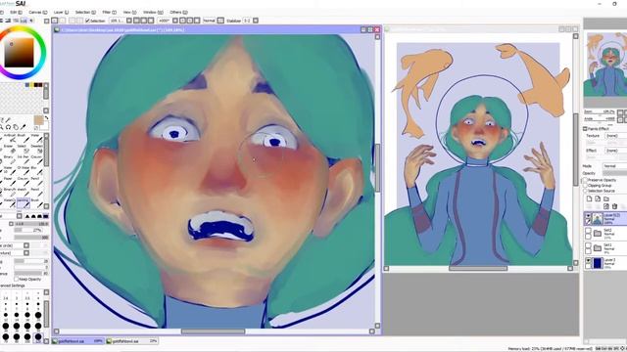Click the button right of Stabilizer value

click(256, 21)
